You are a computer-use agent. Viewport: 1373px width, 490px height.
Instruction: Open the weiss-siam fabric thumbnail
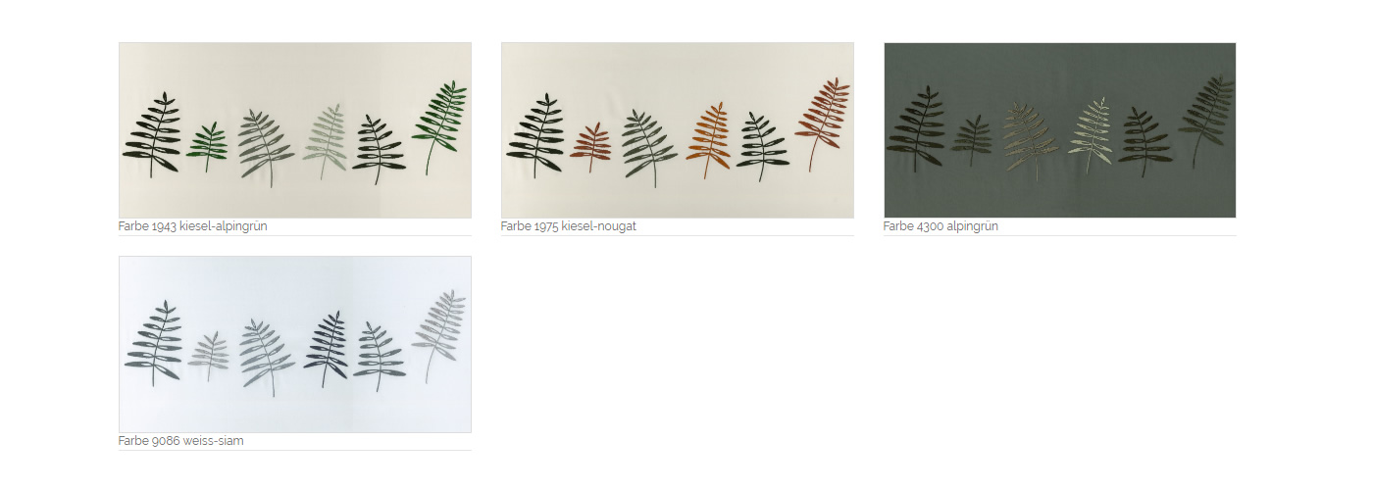tap(294, 344)
